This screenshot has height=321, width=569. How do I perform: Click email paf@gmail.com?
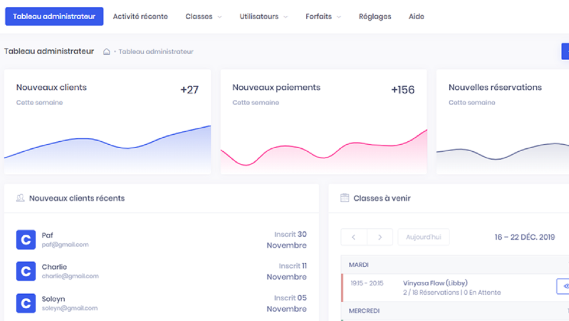(65, 245)
